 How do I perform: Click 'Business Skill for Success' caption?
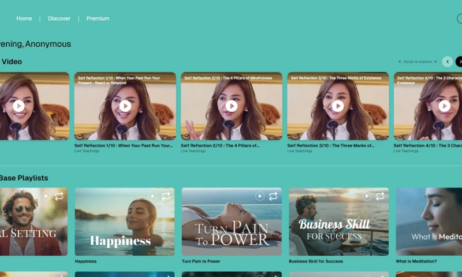pos(316,261)
